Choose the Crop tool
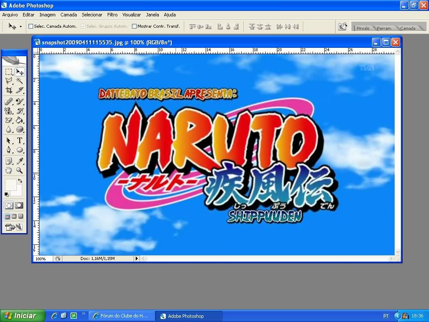This screenshot has height=322, width=429. pyautogui.click(x=9, y=90)
